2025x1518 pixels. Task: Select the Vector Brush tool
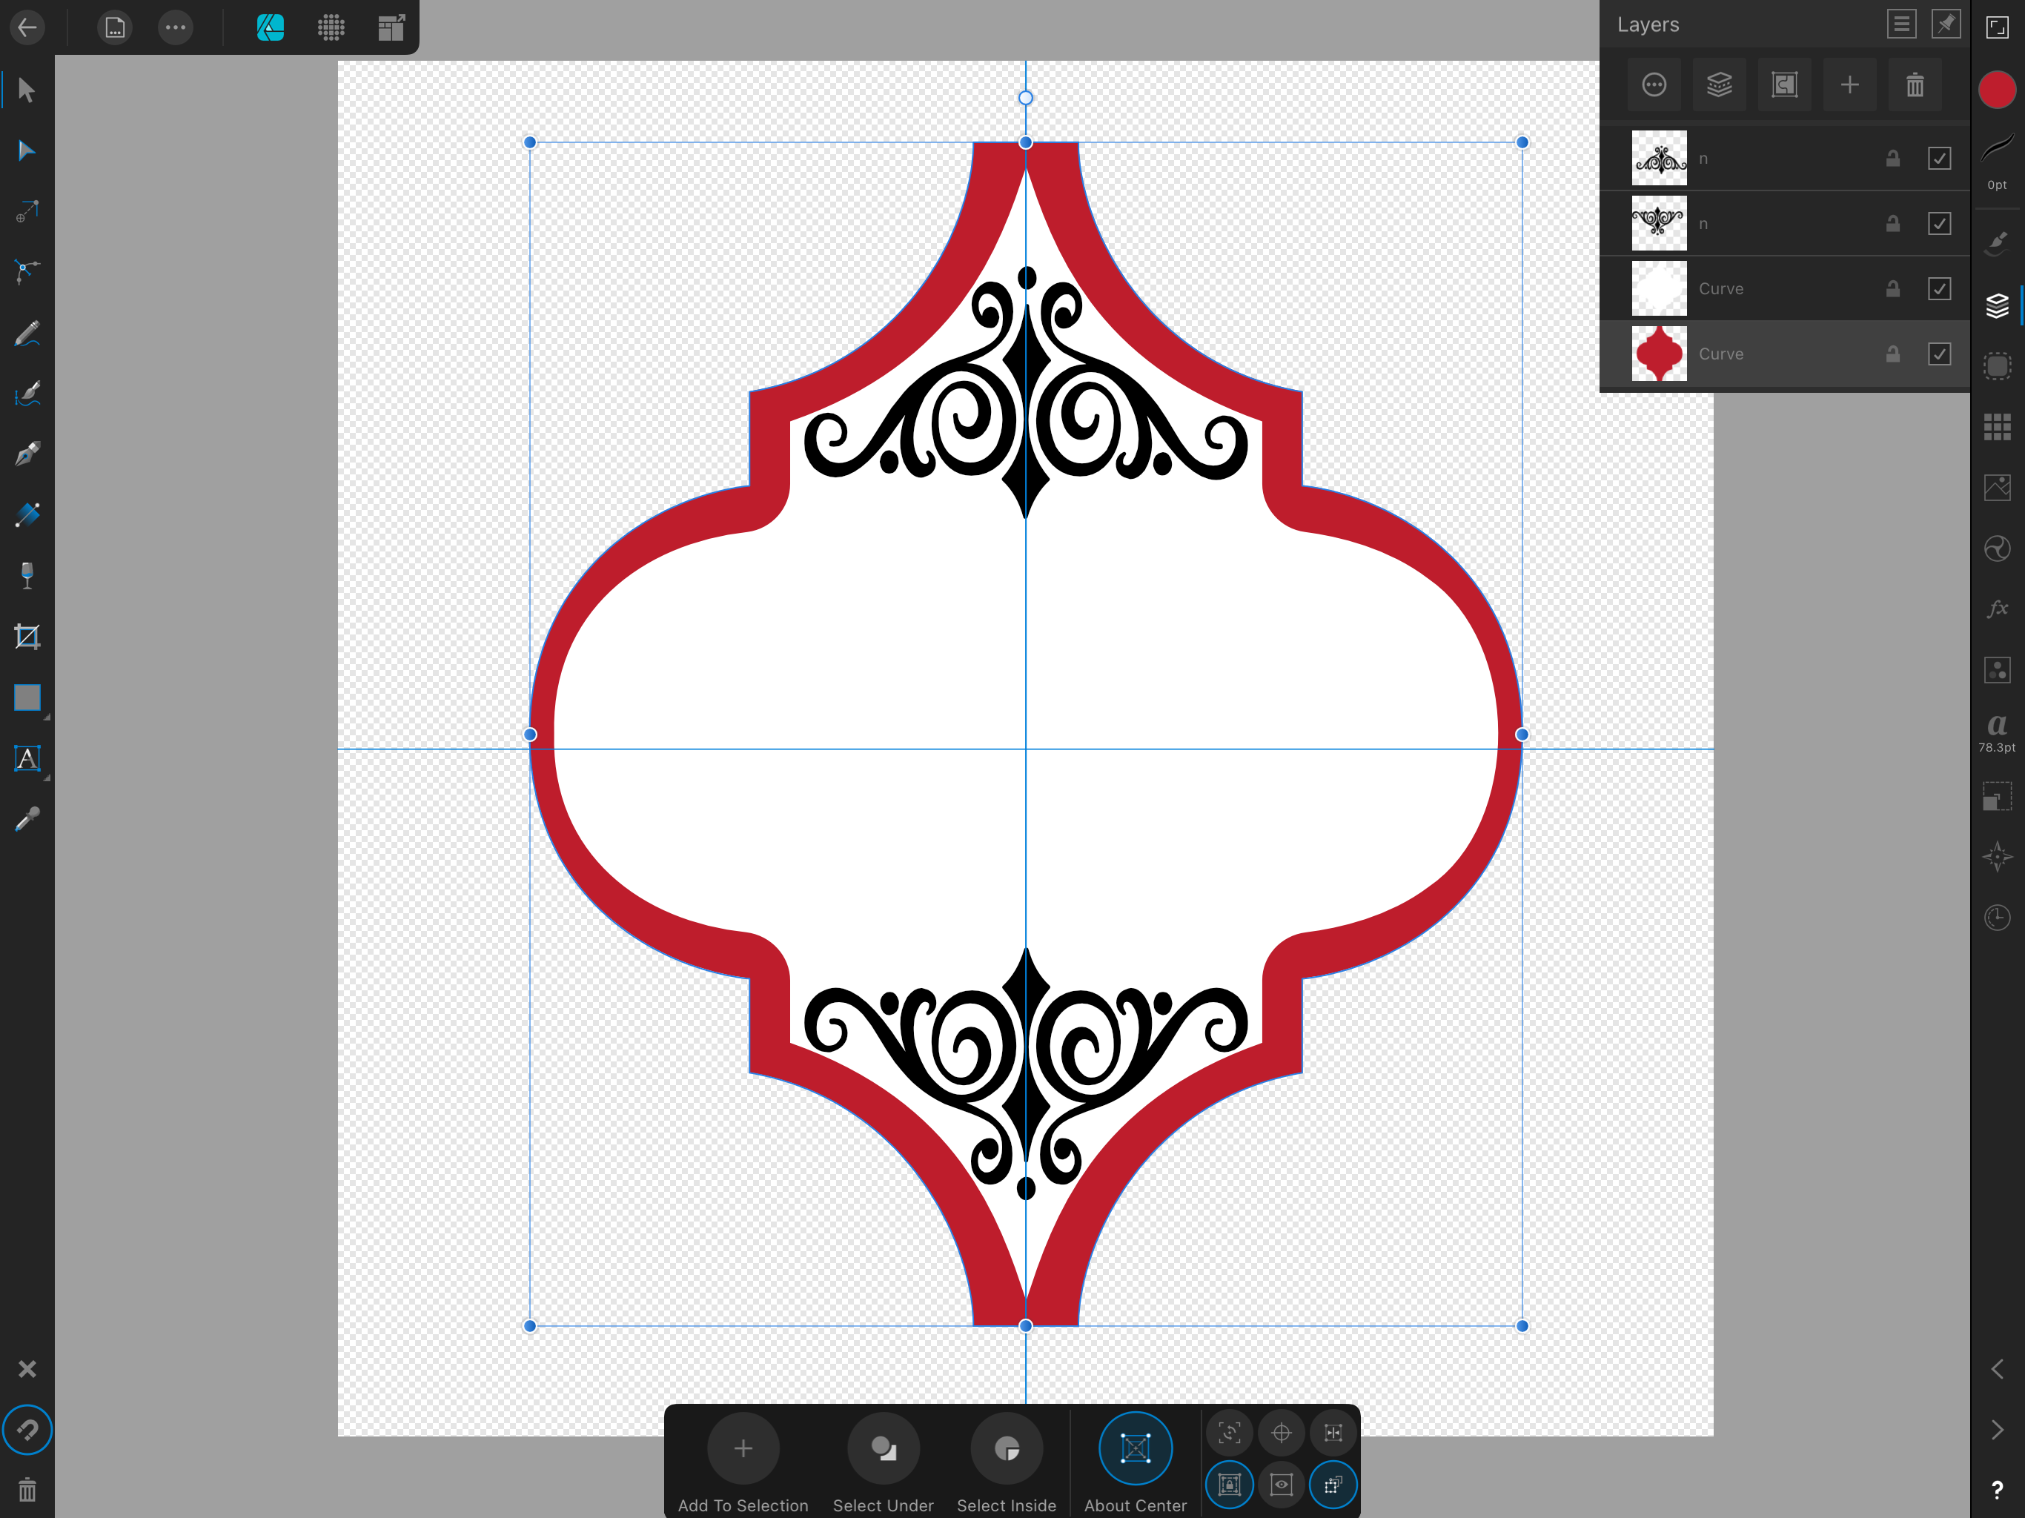click(x=27, y=394)
